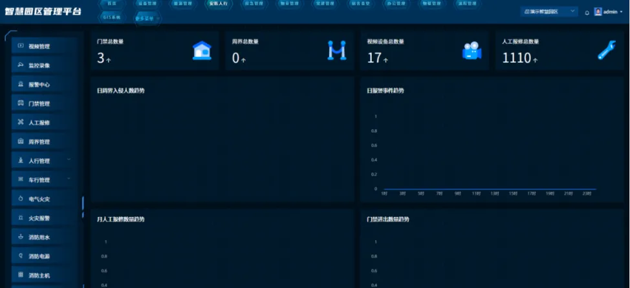
Task: Click the camera icon on 视频设备总数量 card
Action: (x=472, y=51)
